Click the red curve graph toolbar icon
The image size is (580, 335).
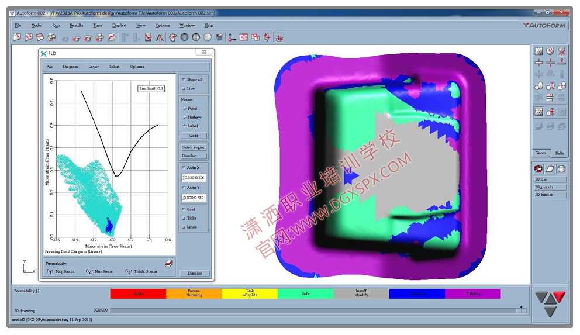tap(111, 37)
